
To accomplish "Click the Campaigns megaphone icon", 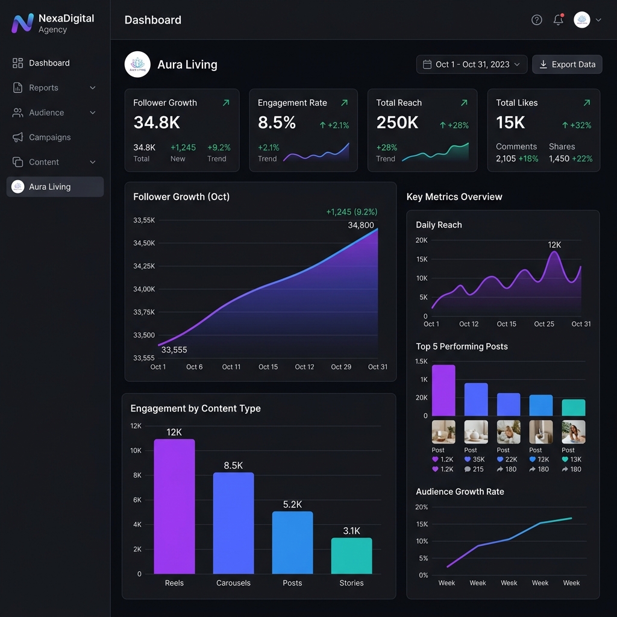I will point(17,137).
